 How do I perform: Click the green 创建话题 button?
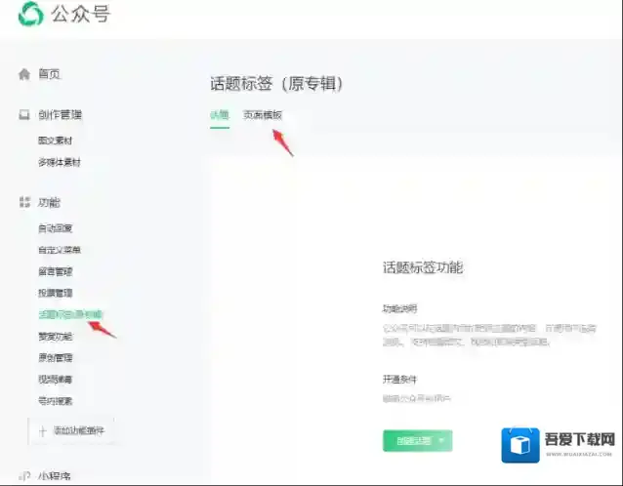418,441
